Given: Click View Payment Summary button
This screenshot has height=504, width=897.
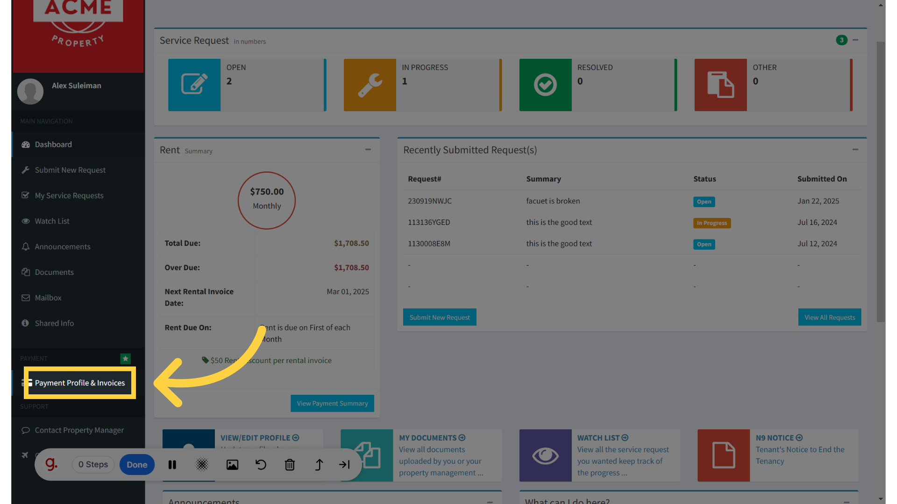Looking at the screenshot, I should coord(332,404).
